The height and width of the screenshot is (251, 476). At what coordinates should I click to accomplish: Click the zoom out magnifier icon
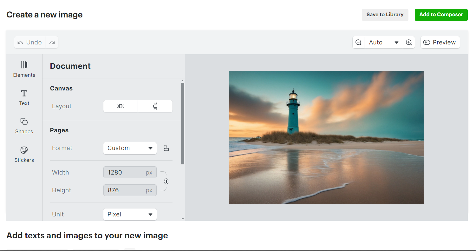(x=359, y=43)
